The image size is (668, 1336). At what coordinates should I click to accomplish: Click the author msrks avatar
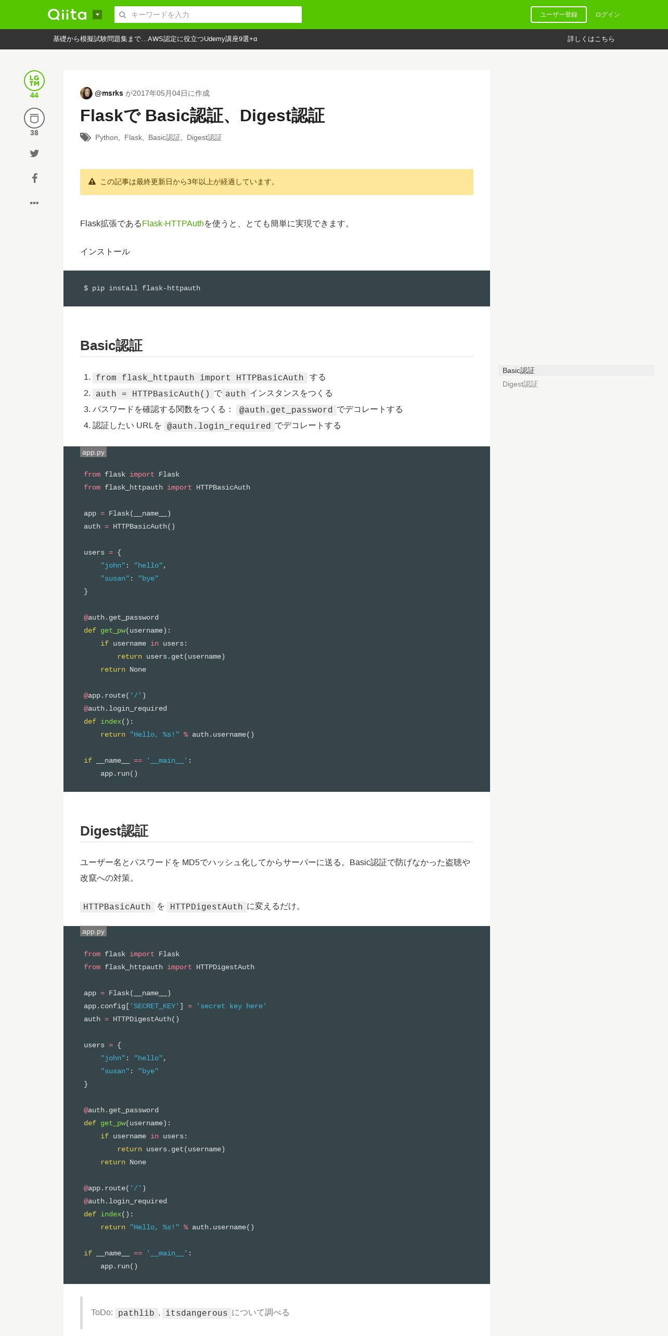[x=86, y=93]
